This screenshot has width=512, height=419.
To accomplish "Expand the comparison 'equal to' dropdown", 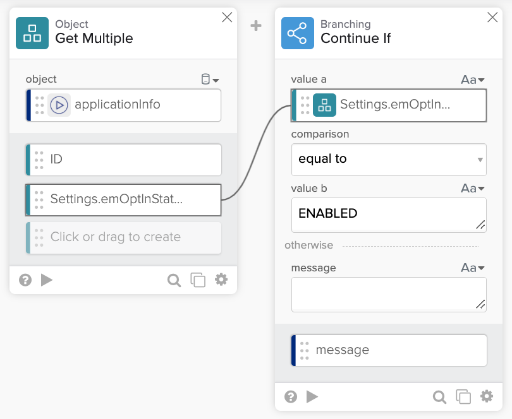I will (388, 159).
